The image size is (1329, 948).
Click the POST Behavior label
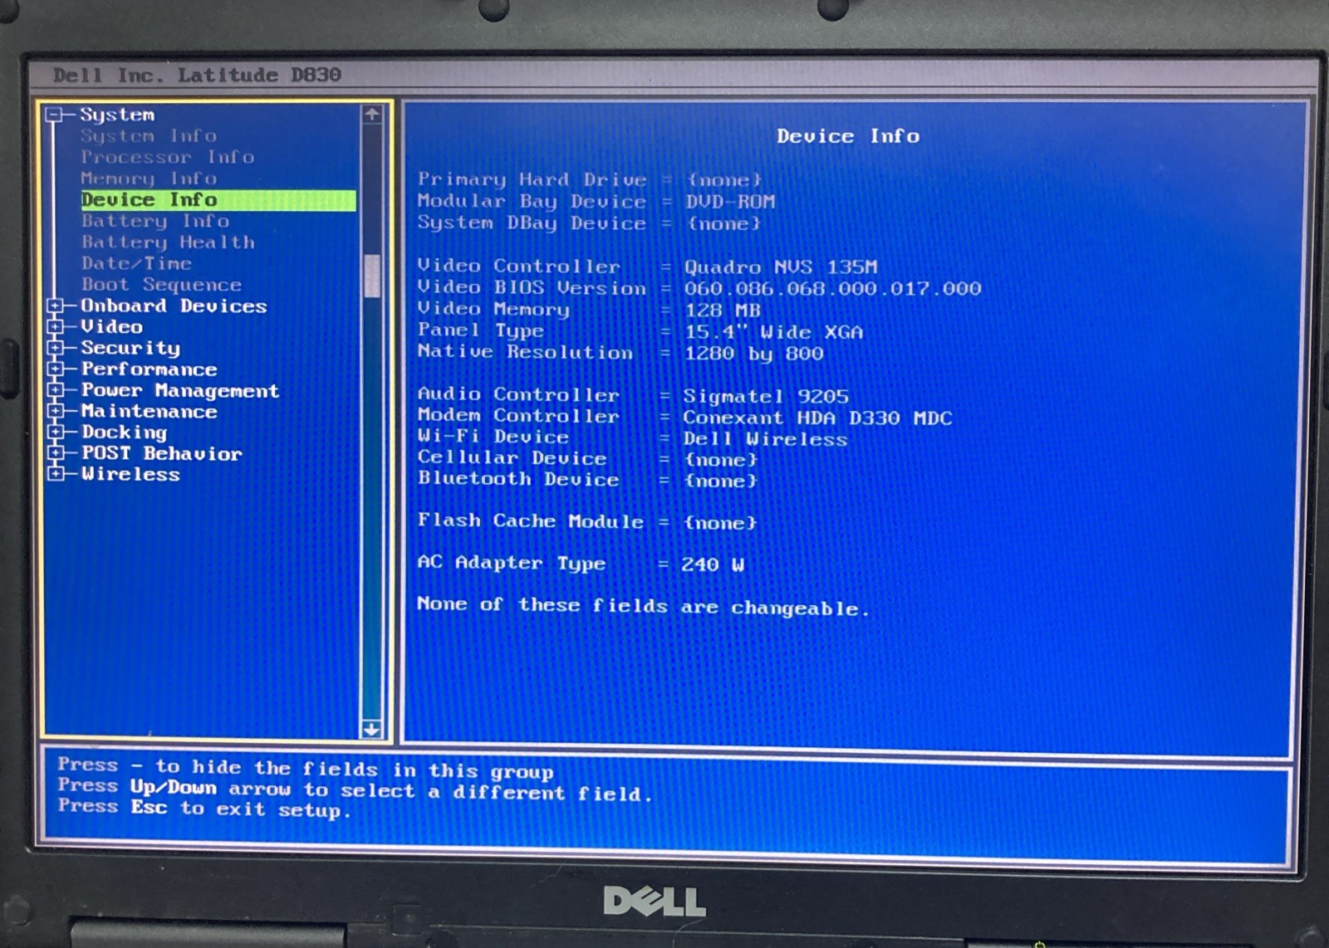[x=161, y=453]
